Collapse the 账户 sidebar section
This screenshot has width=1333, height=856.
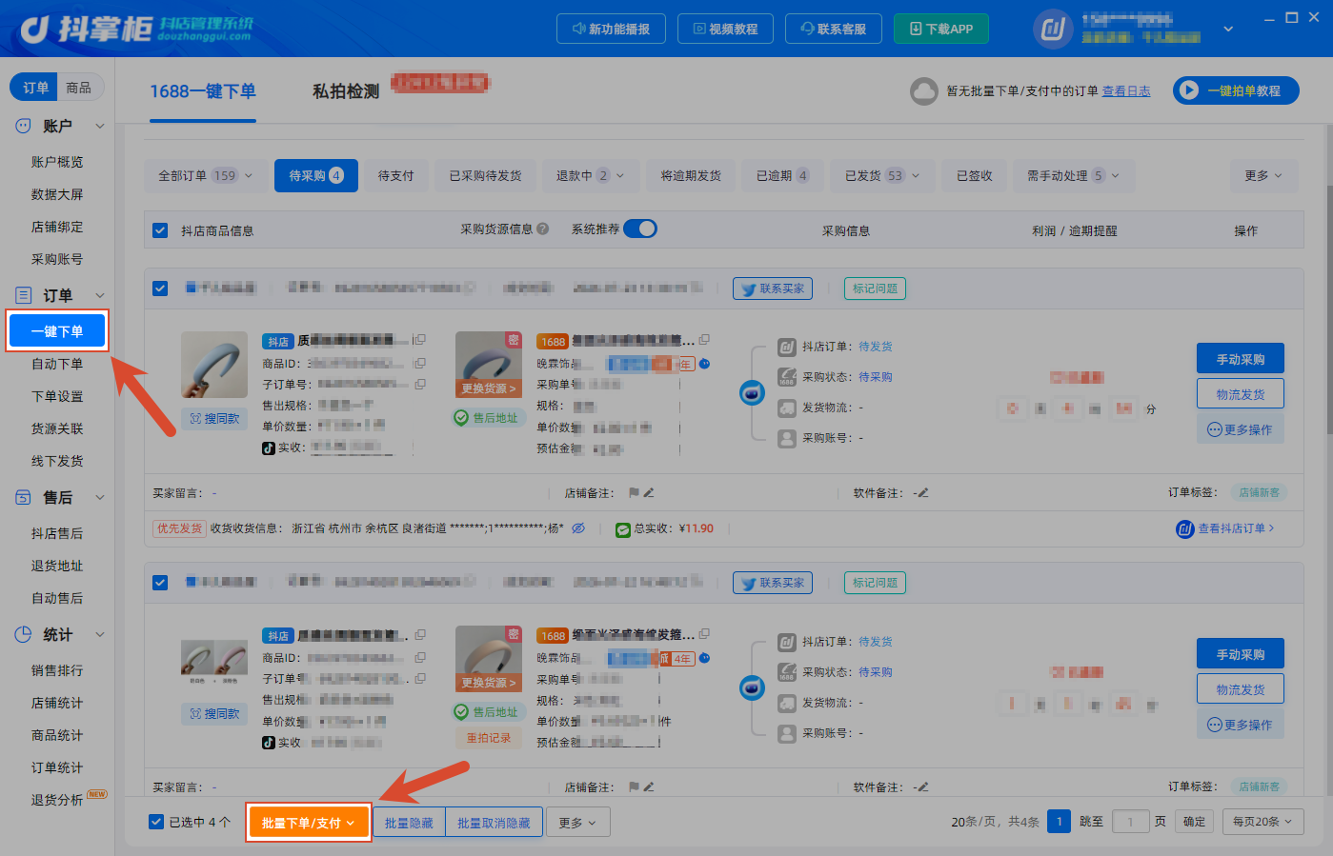[x=100, y=126]
